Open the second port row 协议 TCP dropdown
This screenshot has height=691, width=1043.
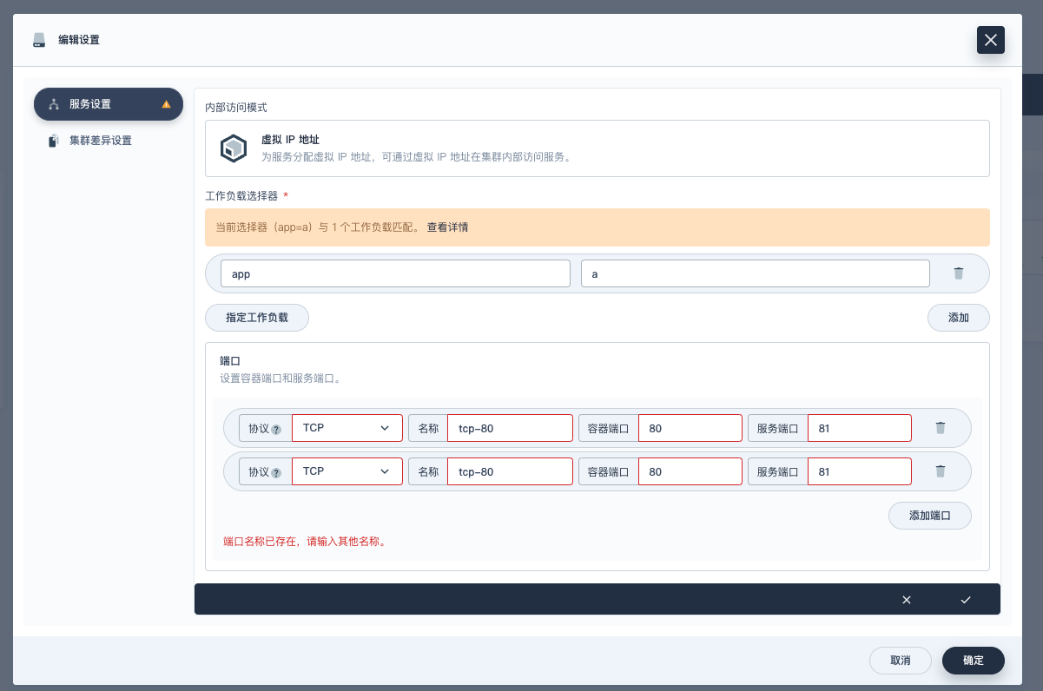pyautogui.click(x=347, y=471)
